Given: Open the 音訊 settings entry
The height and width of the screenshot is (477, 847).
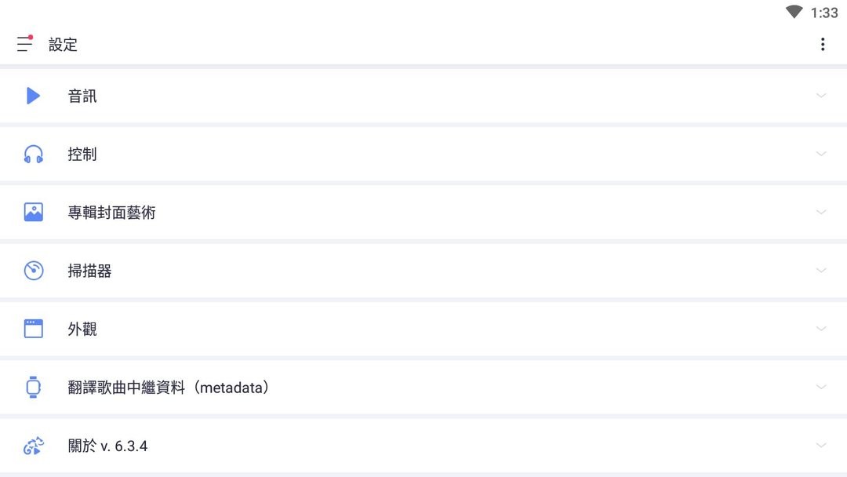Looking at the screenshot, I should [x=82, y=96].
